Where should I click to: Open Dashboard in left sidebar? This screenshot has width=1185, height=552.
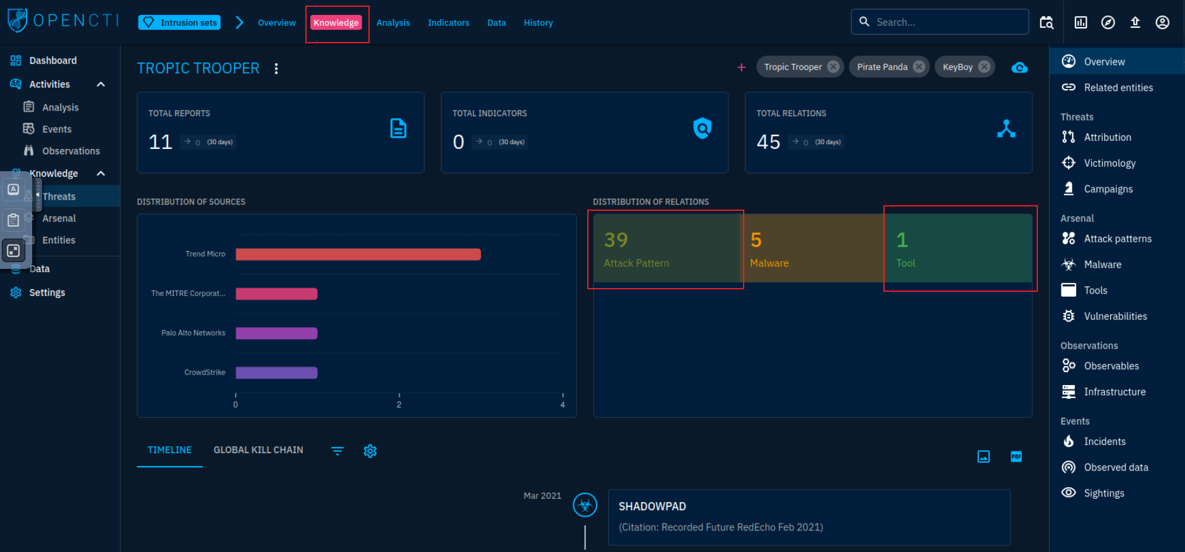(x=59, y=61)
